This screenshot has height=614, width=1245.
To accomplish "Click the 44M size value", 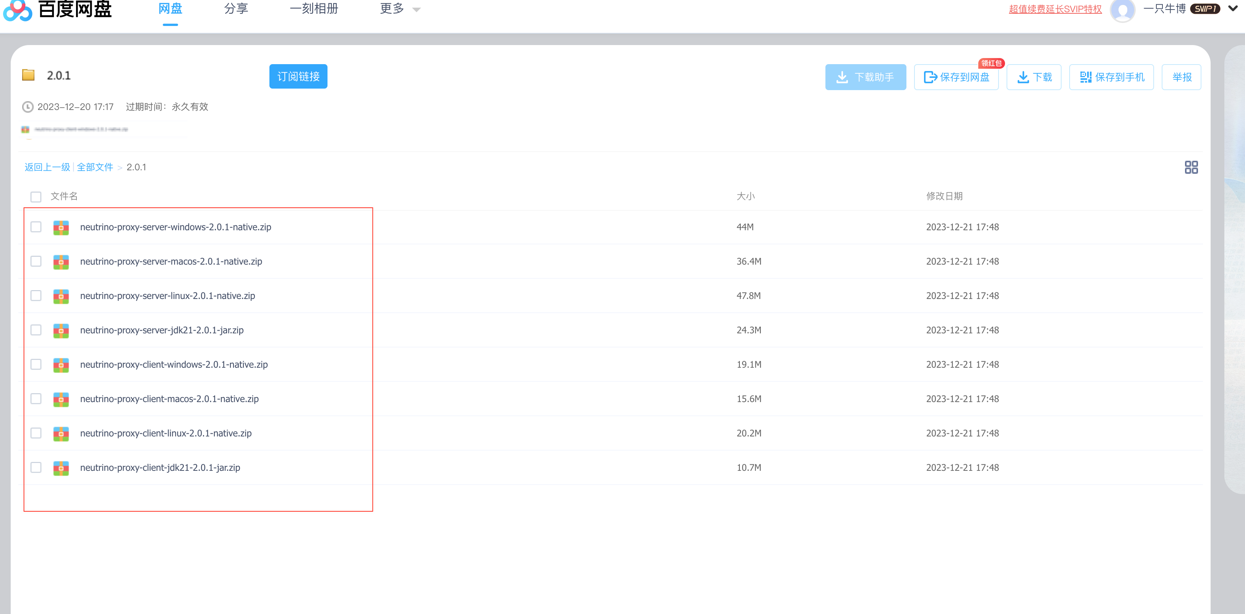I will (x=745, y=227).
